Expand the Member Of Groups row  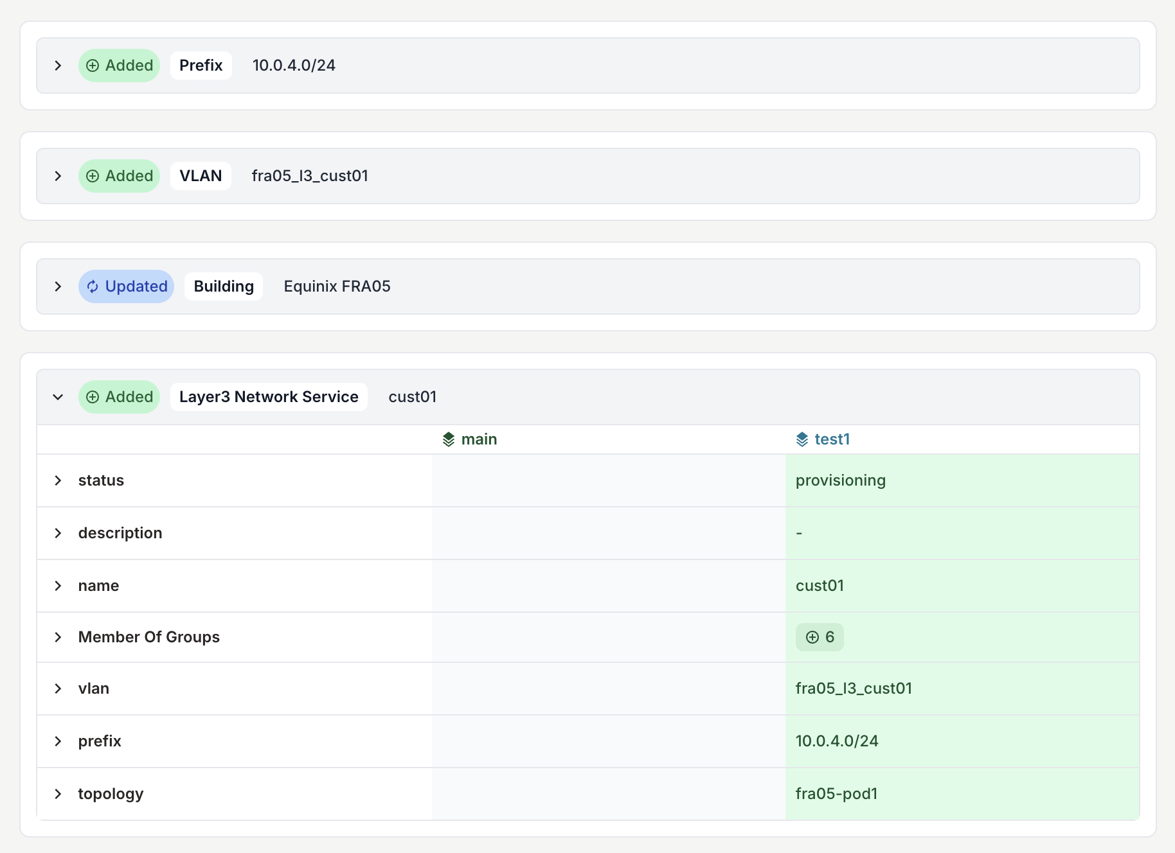pos(58,637)
